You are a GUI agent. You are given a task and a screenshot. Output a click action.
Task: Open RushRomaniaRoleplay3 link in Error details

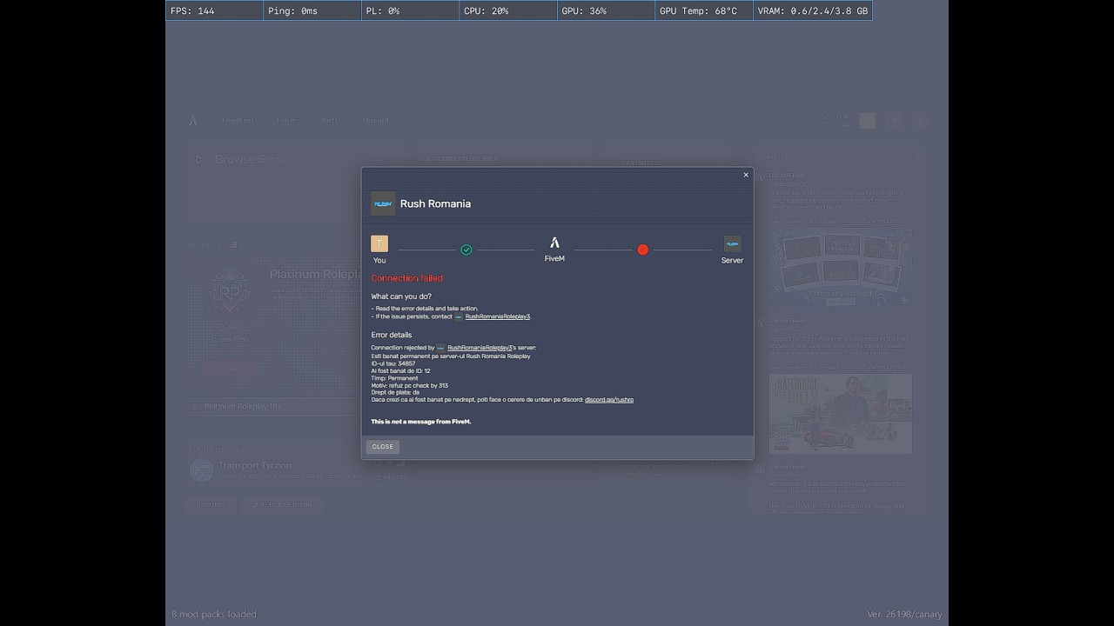(480, 348)
